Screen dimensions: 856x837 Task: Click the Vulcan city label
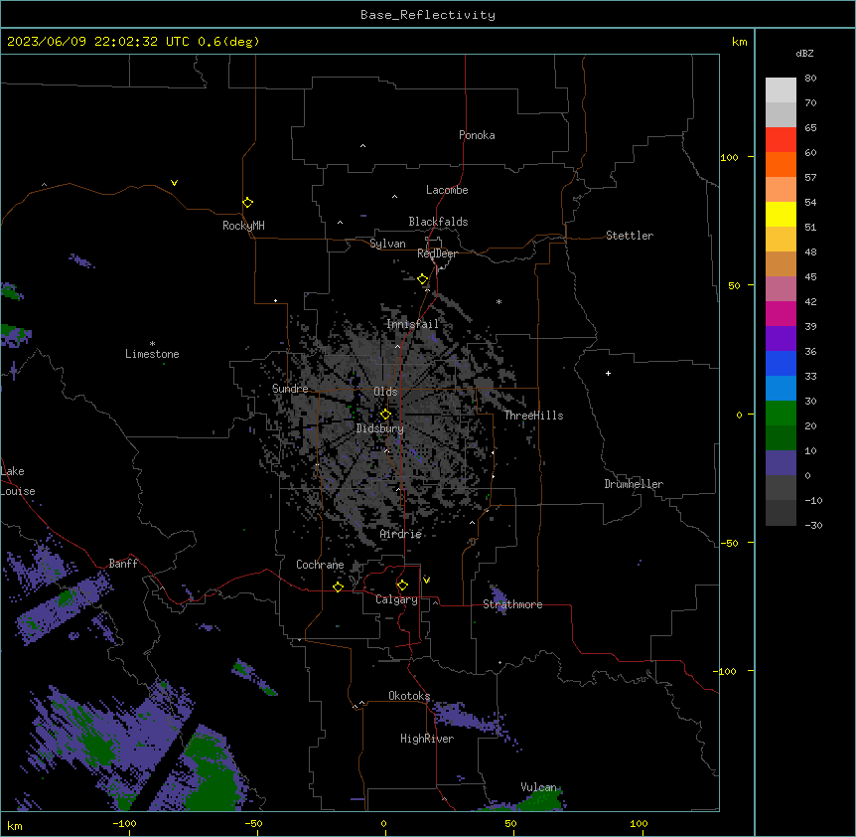click(x=539, y=787)
